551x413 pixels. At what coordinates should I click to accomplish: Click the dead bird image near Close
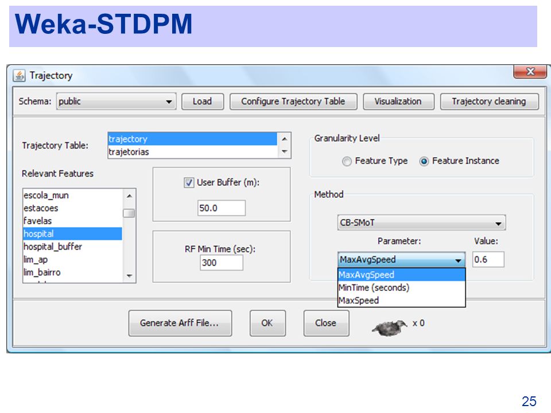tap(389, 328)
